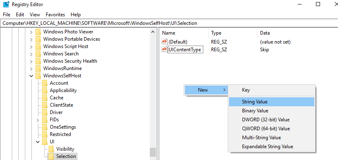Click the registry path address bar
This screenshot has height=160, width=338.
[169, 23]
